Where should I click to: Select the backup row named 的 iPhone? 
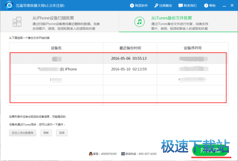pyautogui.click(x=118, y=69)
